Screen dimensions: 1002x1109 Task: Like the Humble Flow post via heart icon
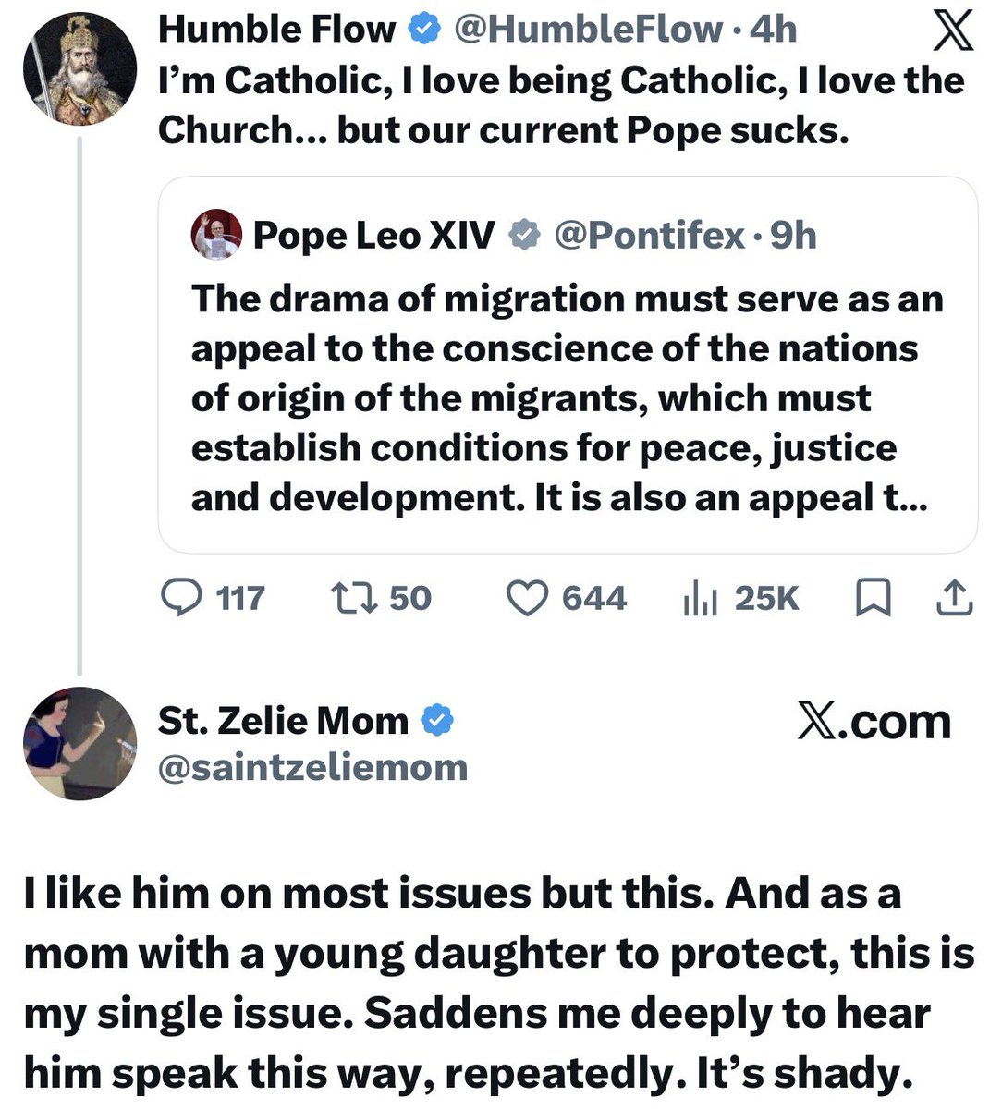528,598
